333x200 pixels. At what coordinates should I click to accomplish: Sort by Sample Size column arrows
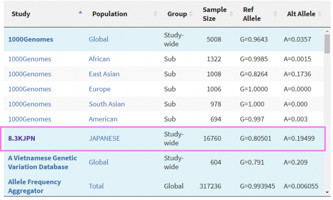click(x=231, y=14)
